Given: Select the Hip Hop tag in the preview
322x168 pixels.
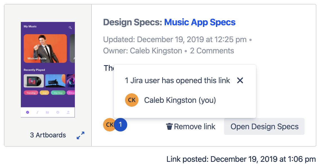Looking at the screenshot, I should click(x=58, y=93).
